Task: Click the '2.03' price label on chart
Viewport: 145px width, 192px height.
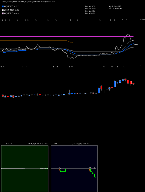Action: click(x=136, y=45)
